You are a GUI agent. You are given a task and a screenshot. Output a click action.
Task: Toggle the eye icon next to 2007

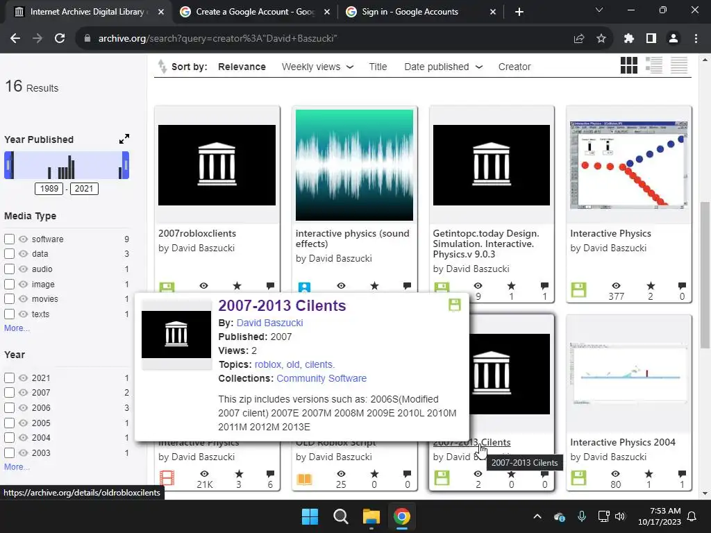pos(23,393)
